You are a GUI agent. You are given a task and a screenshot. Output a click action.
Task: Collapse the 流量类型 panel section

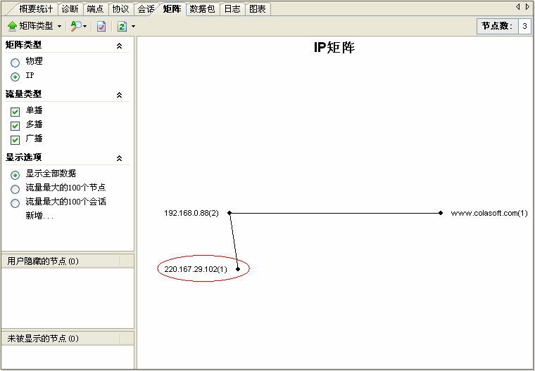(119, 95)
